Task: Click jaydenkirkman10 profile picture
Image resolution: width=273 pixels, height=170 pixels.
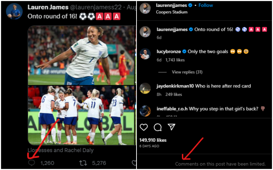Action: [145, 88]
